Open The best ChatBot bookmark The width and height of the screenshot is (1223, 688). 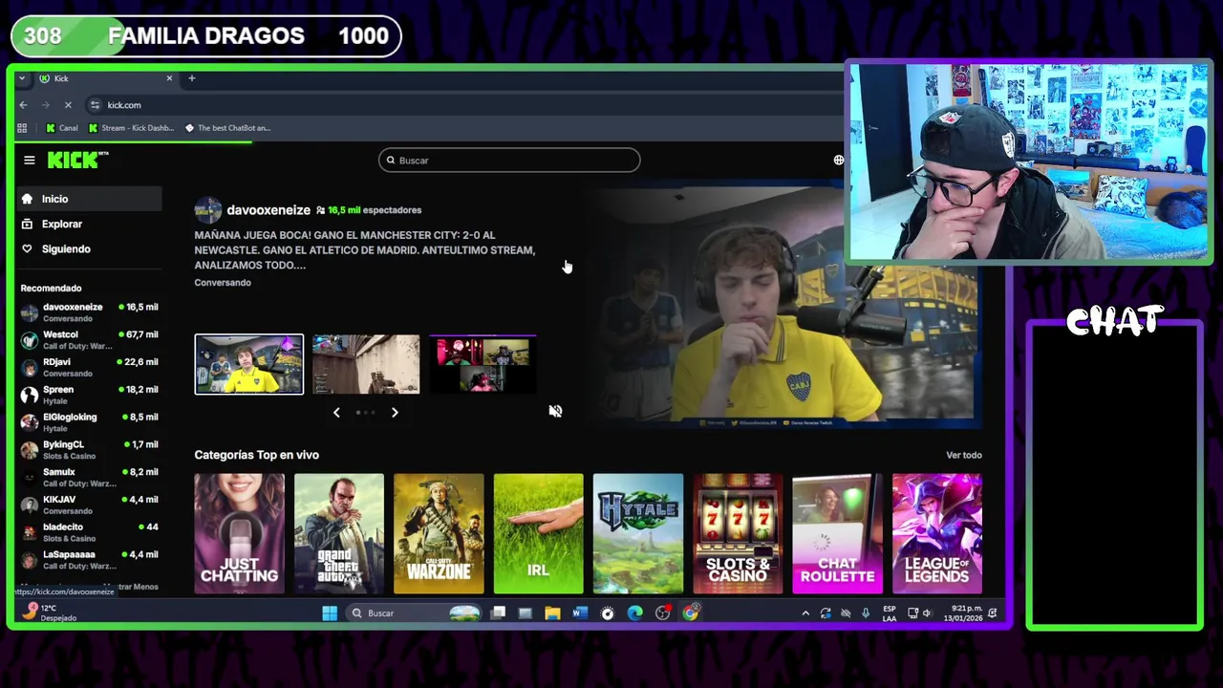tap(227, 128)
